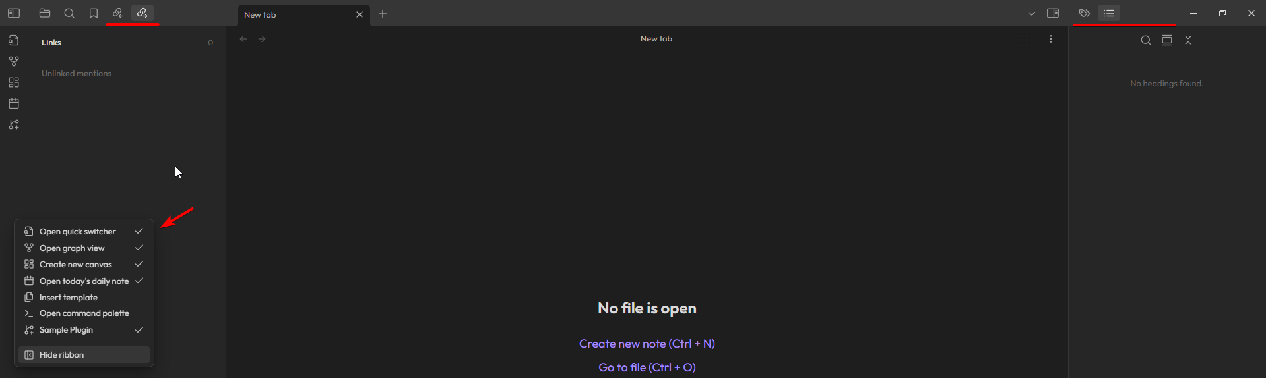Click the Create new note link
This screenshot has height=378, width=1266.
click(647, 344)
